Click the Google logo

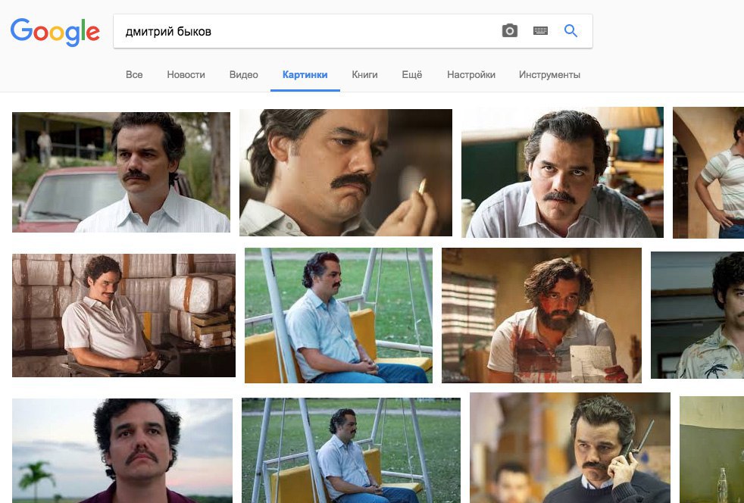coord(55,32)
